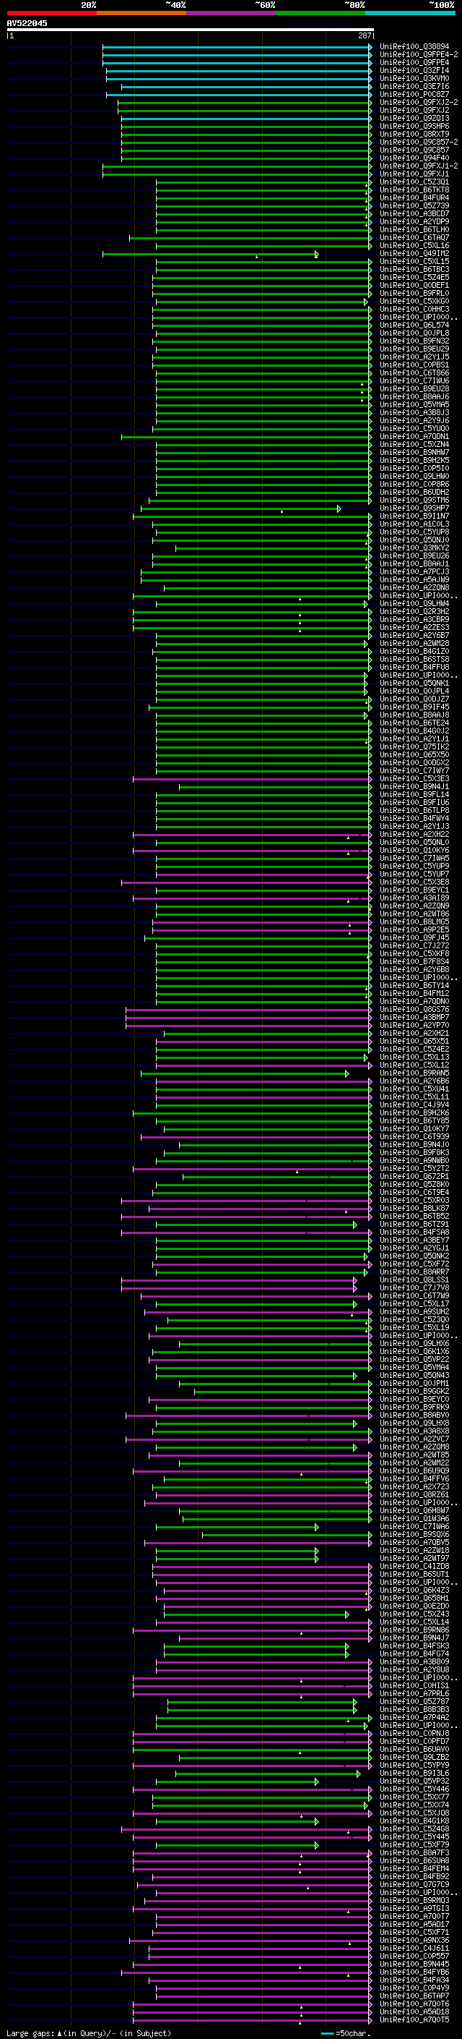Select the UniRef100_Q9ZQI3 label

(414, 119)
